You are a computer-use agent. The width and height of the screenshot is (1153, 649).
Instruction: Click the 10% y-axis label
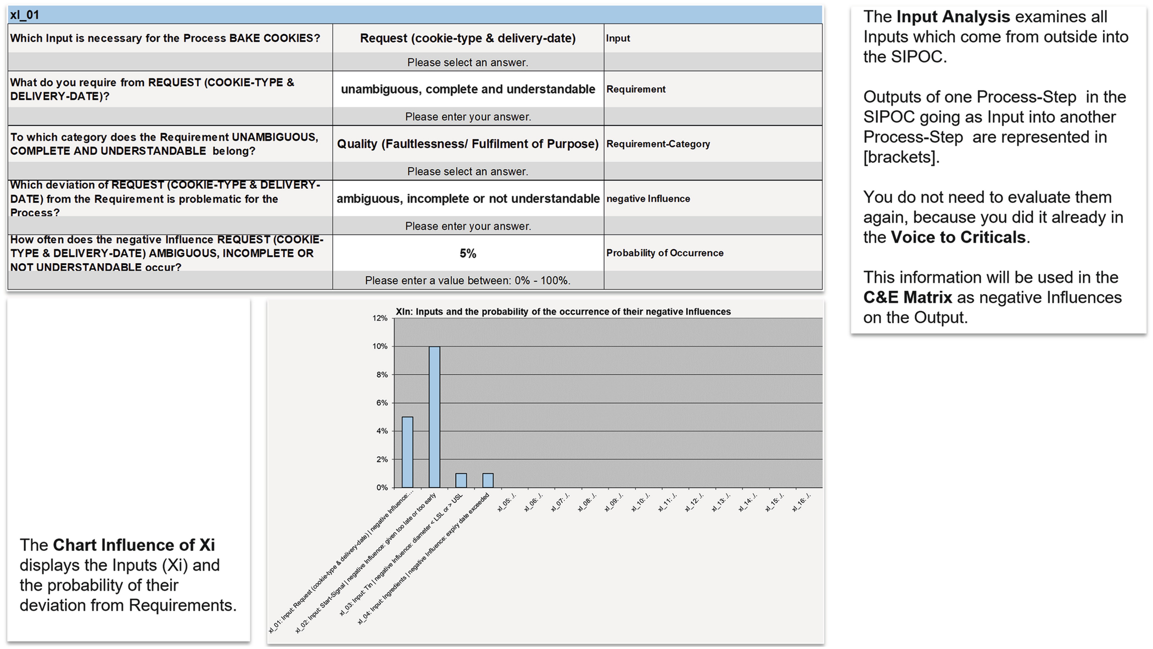(x=380, y=346)
